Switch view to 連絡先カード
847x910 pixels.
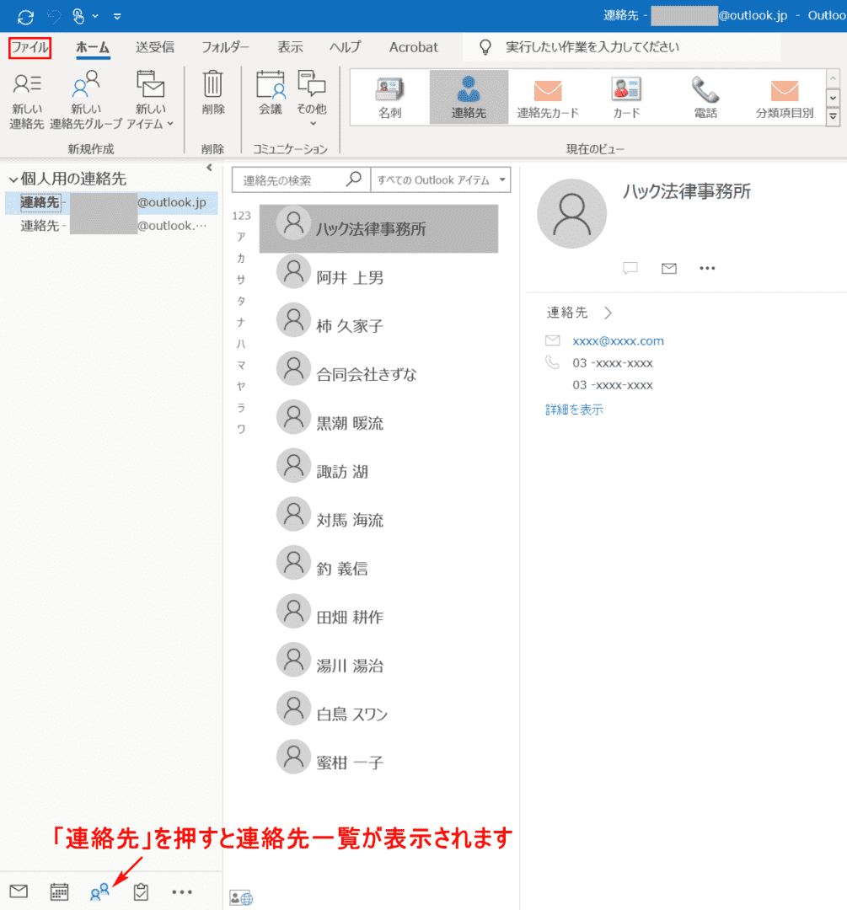pos(548,97)
